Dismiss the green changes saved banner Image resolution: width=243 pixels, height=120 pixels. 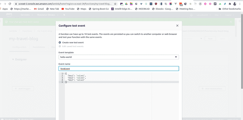click(x=231, y=22)
